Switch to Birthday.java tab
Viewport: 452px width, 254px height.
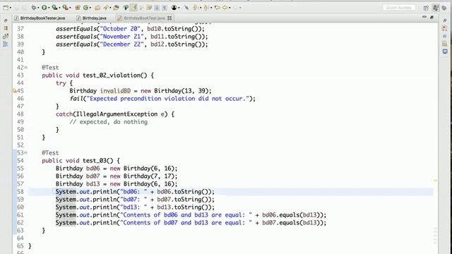click(x=92, y=18)
